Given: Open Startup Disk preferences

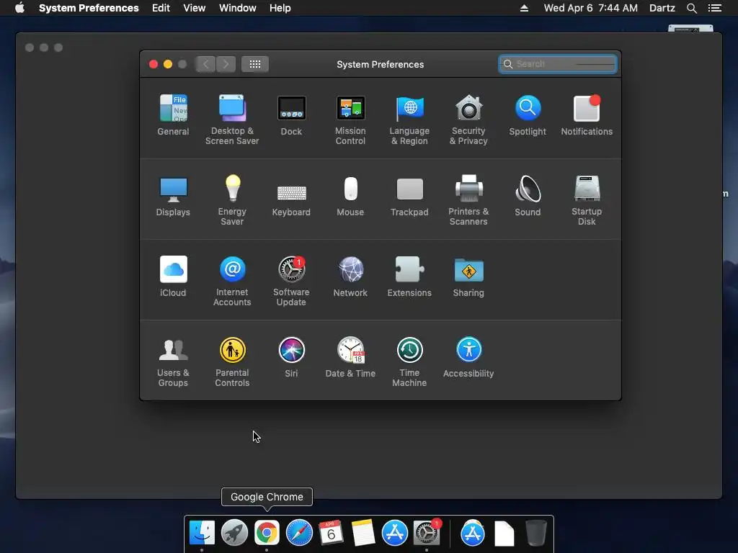Looking at the screenshot, I should tap(587, 200).
